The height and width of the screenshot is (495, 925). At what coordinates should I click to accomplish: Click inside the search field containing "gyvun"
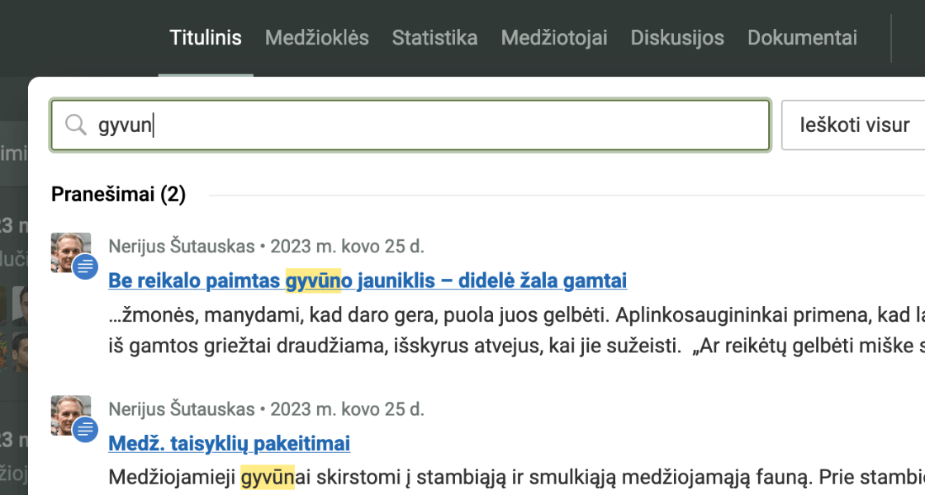[429, 125]
